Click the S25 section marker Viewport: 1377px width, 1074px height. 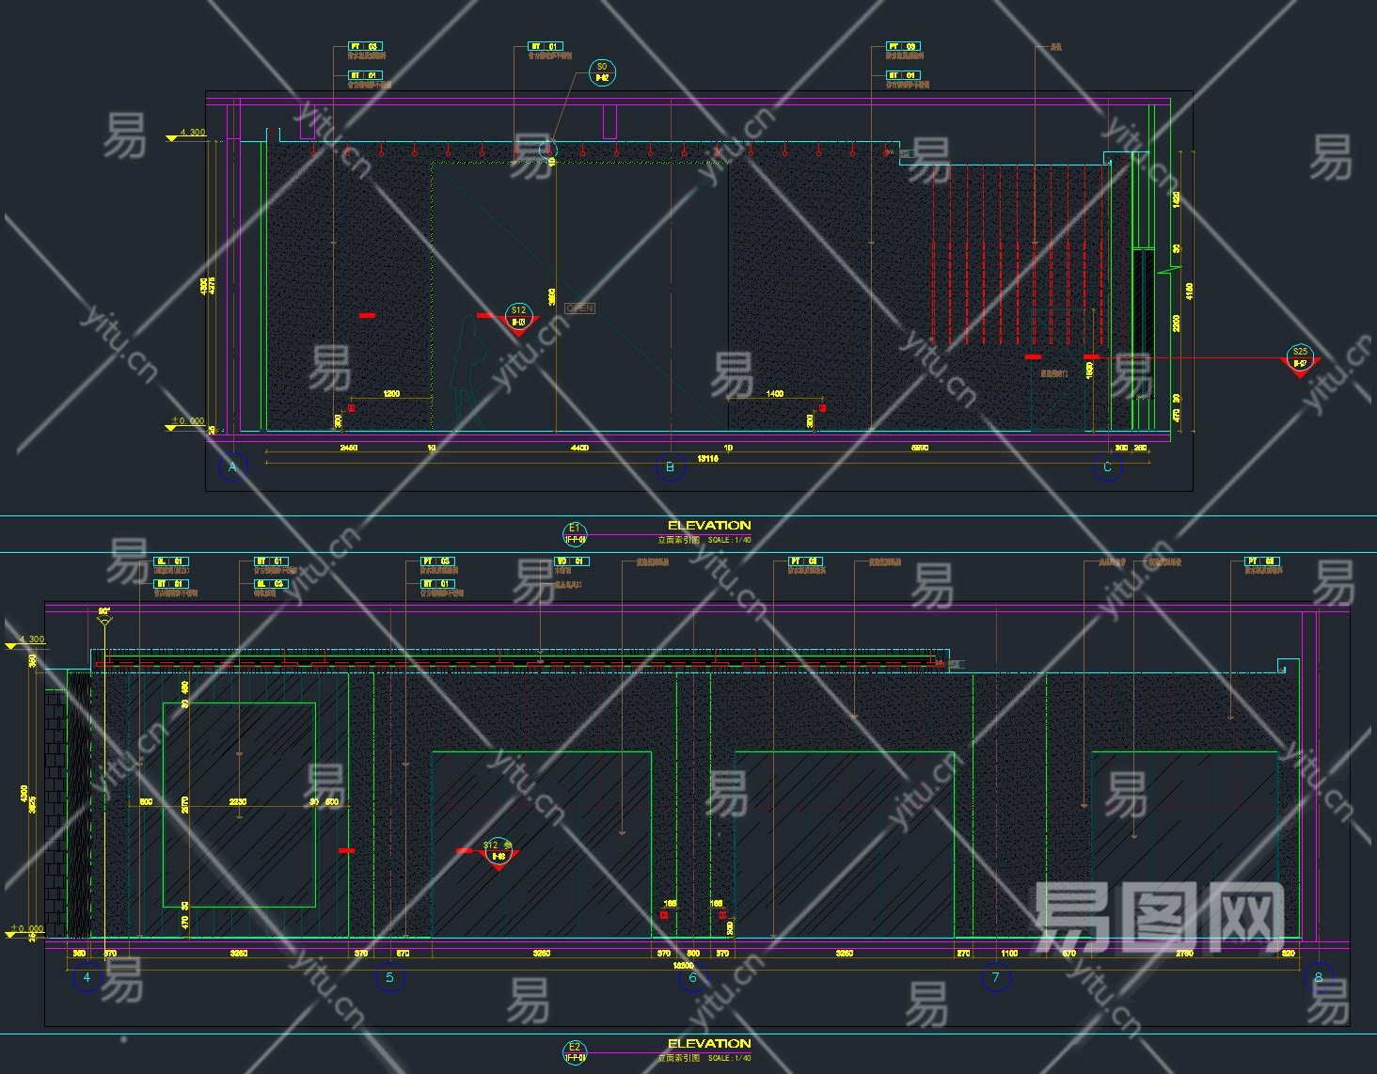pyautogui.click(x=1300, y=360)
